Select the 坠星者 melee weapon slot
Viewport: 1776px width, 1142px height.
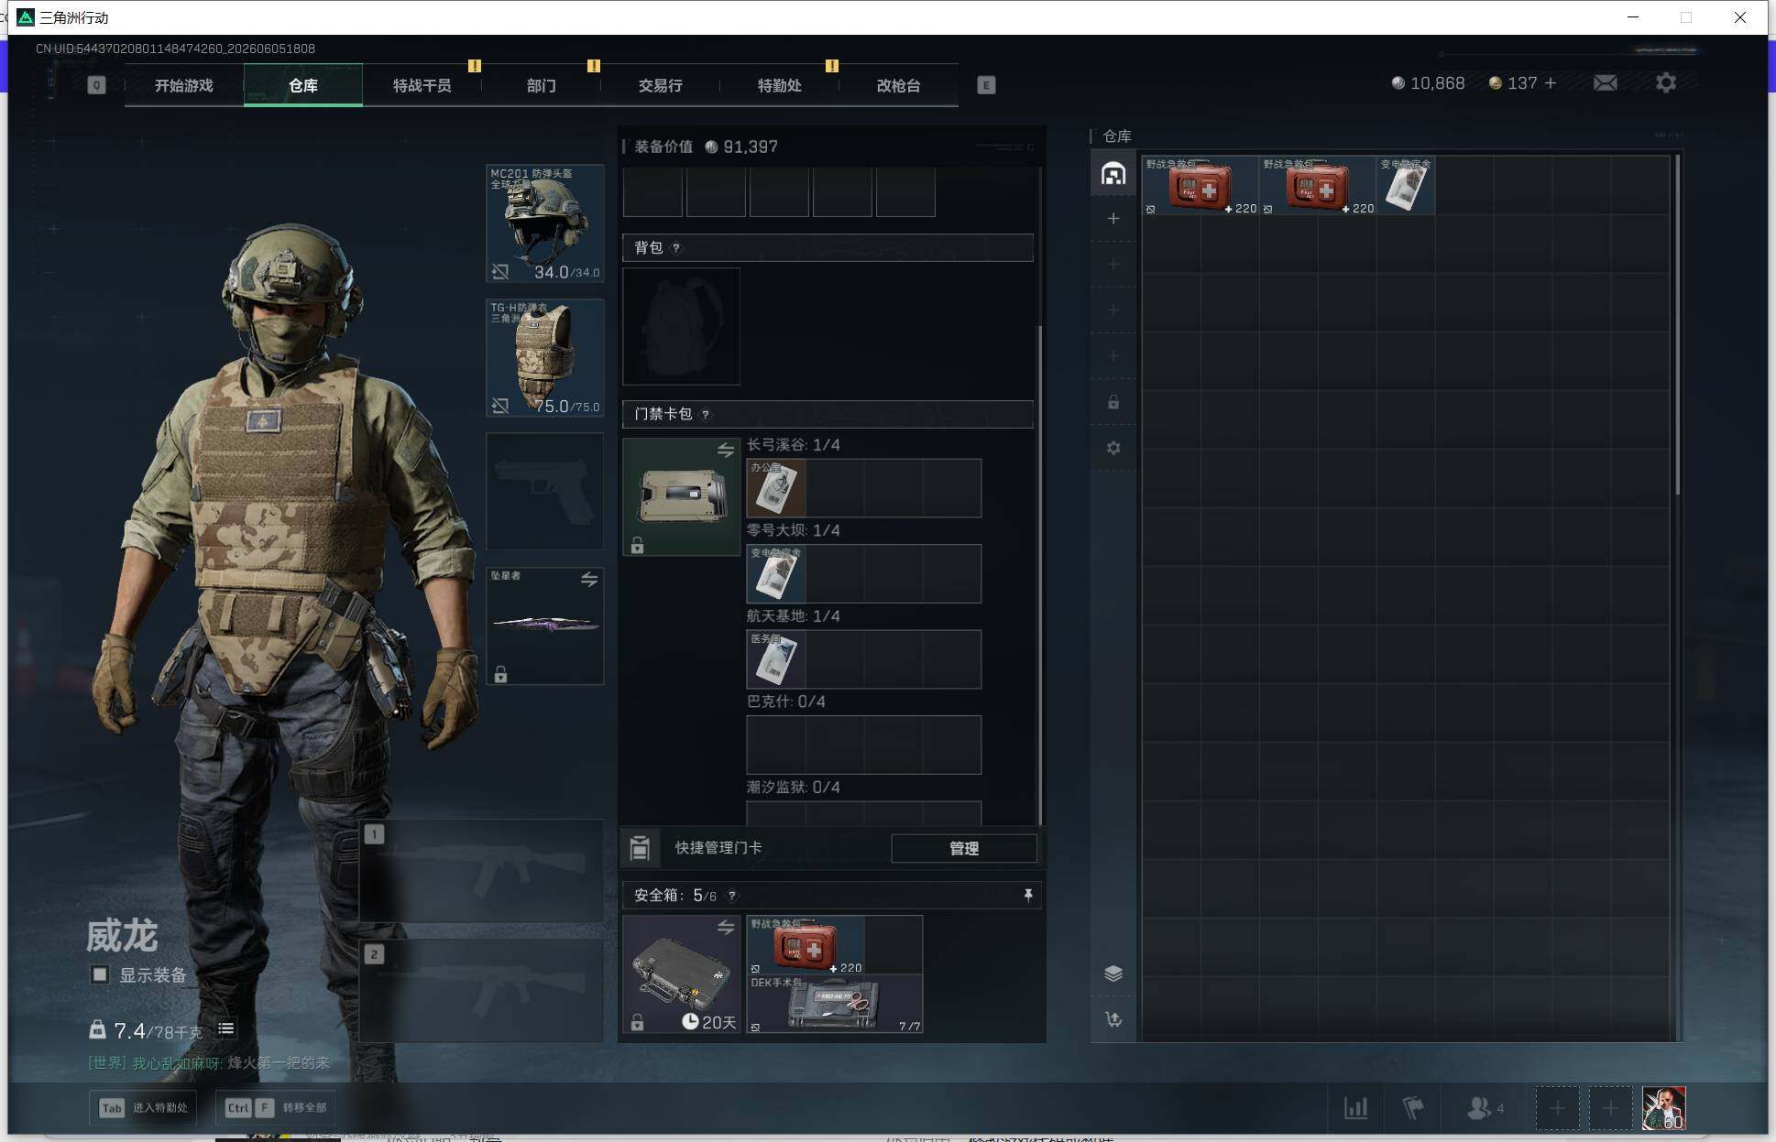tap(545, 625)
